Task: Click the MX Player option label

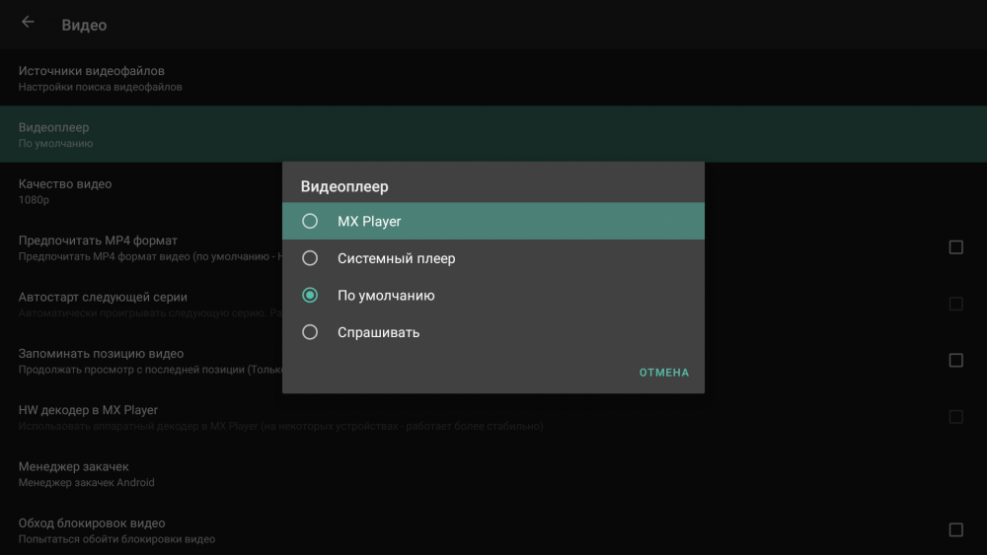Action: point(369,222)
